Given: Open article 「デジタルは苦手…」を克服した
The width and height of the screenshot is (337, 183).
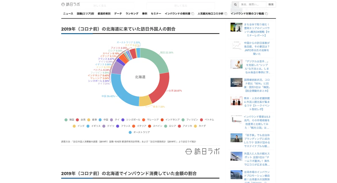Looking at the screenshot, I should [x=257, y=67].
